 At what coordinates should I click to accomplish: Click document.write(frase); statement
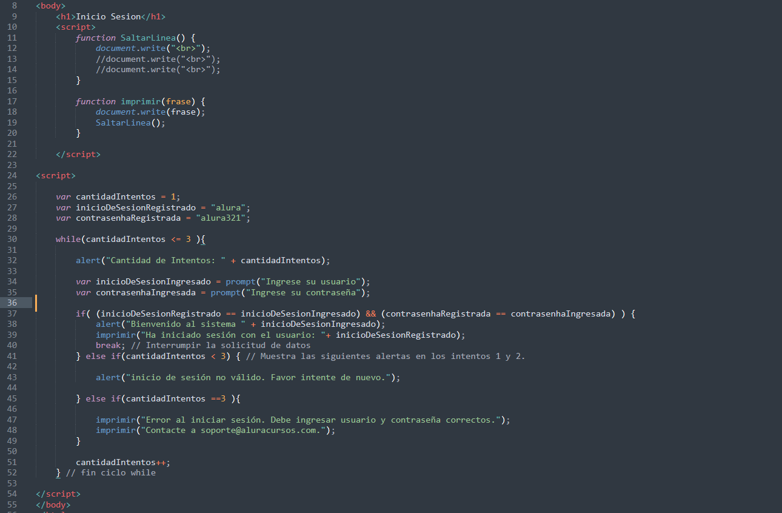coord(151,112)
